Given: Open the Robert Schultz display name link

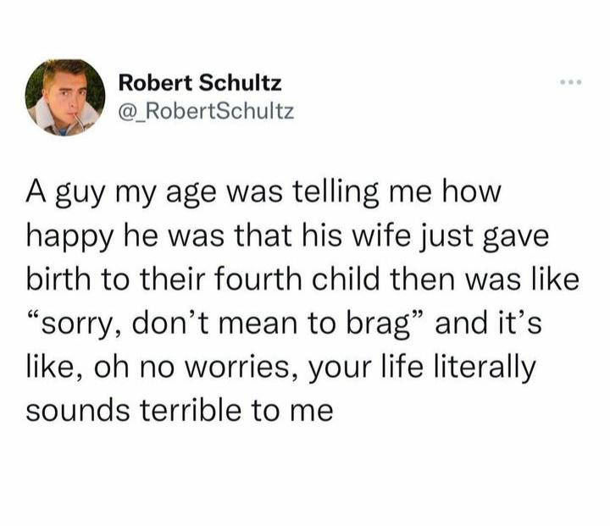Looking at the screenshot, I should point(200,83).
